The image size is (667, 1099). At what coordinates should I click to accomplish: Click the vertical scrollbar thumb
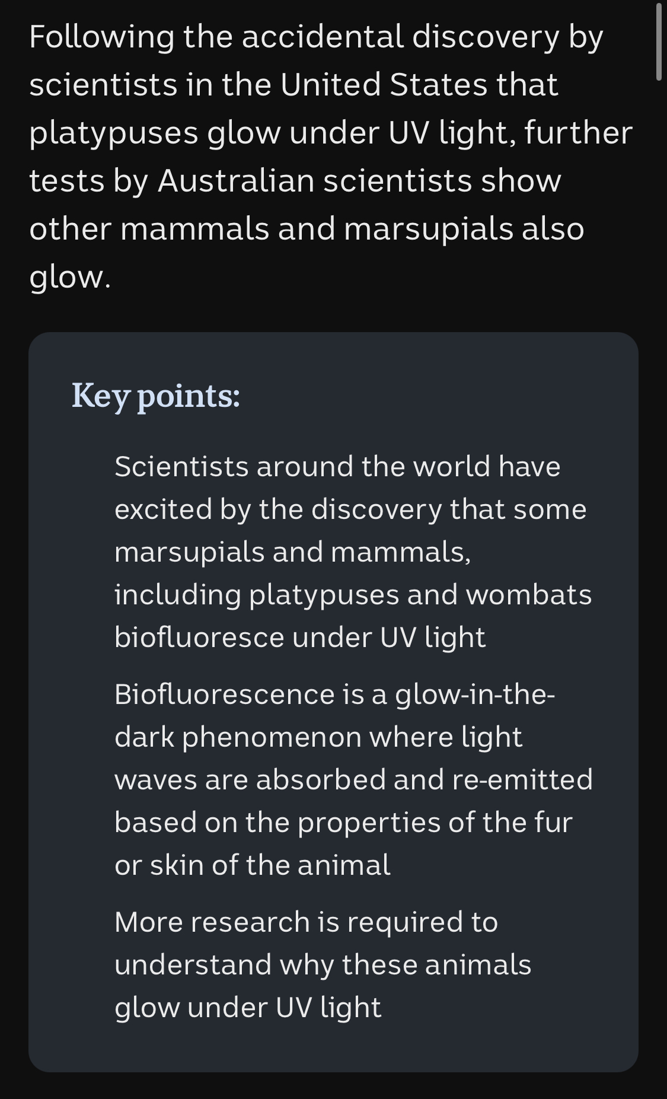659,42
